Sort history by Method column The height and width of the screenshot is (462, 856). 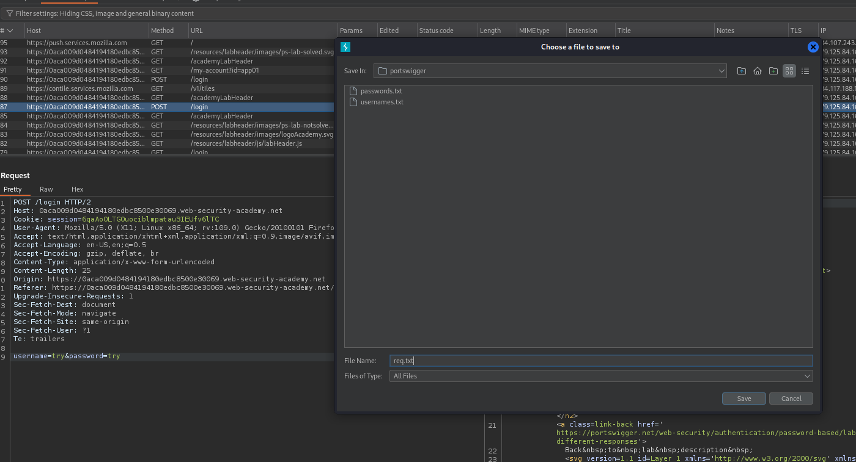(162, 31)
